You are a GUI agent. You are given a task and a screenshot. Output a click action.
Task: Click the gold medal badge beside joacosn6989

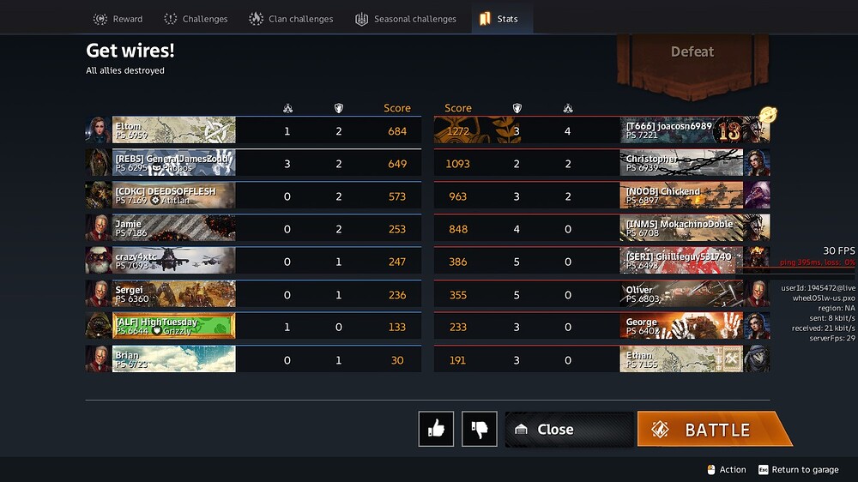[768, 115]
